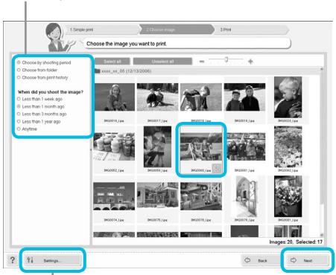Open help with the question mark icon
Image resolution: width=336 pixels, height=275 pixels.
click(x=12, y=260)
